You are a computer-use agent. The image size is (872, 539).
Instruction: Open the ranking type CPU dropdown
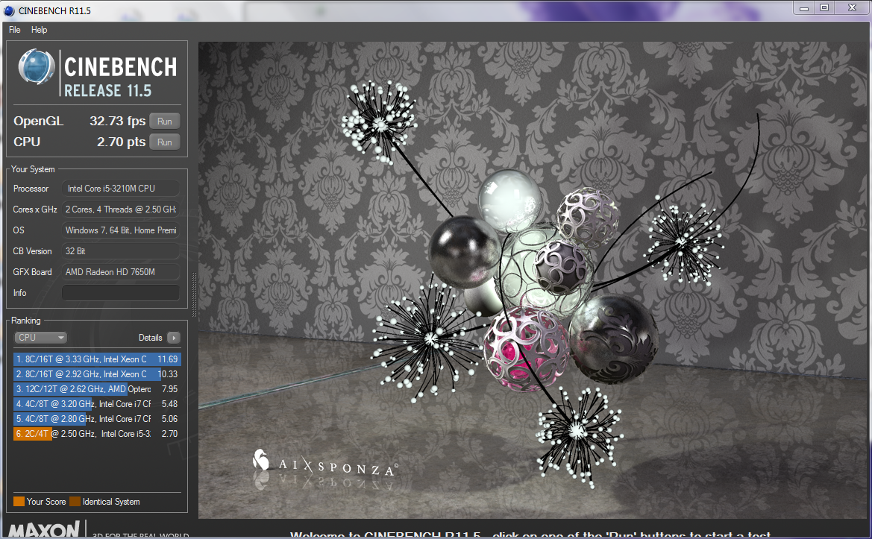pyautogui.click(x=40, y=337)
